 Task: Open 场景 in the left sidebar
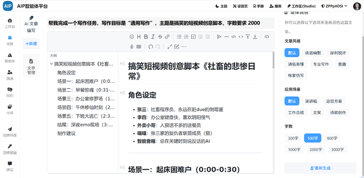[x=10, y=41]
